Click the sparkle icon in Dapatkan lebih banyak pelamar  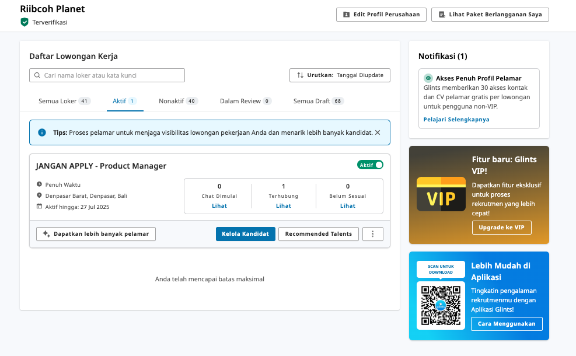(46, 234)
